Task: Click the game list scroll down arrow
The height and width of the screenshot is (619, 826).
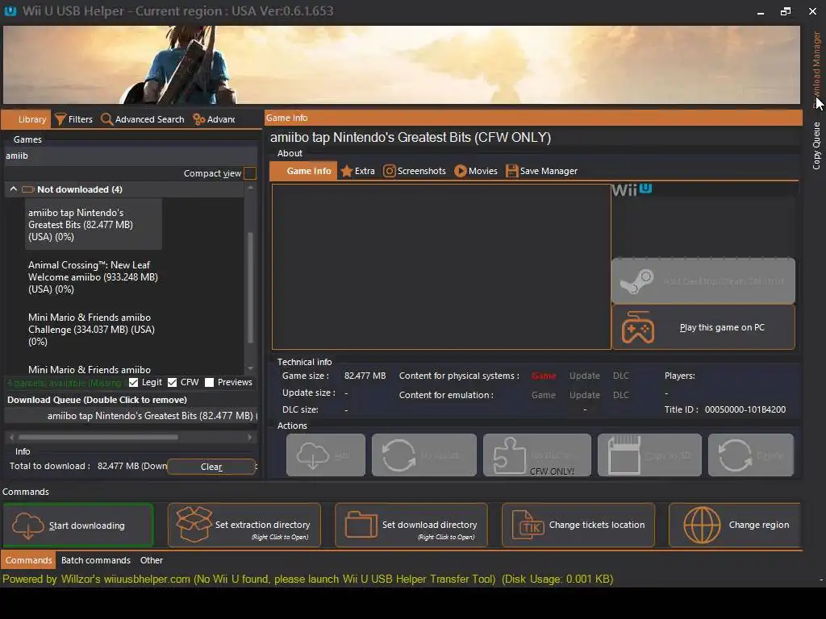Action: [x=250, y=368]
